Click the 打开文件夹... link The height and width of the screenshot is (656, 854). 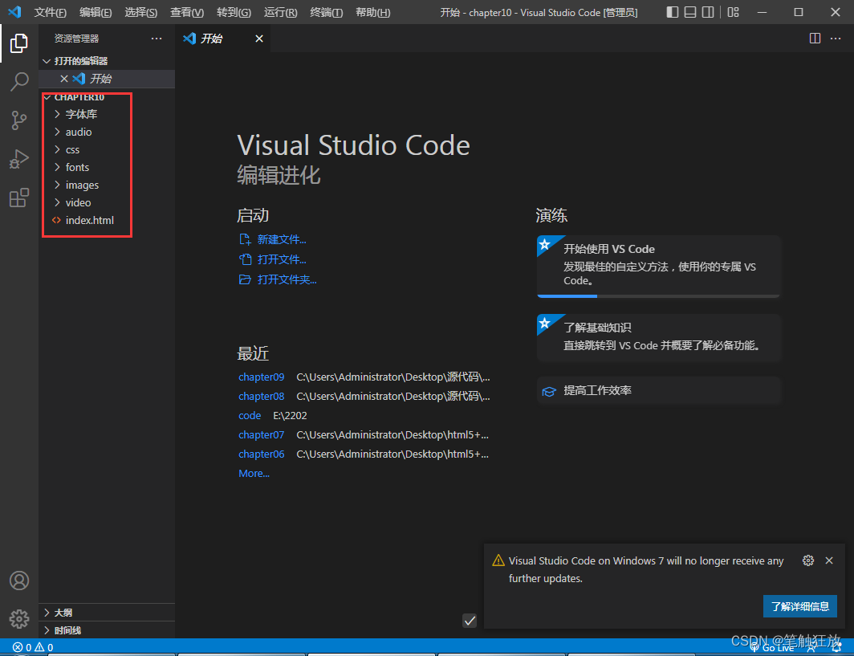coord(278,279)
